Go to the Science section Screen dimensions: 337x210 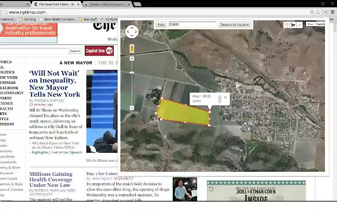point(6,103)
